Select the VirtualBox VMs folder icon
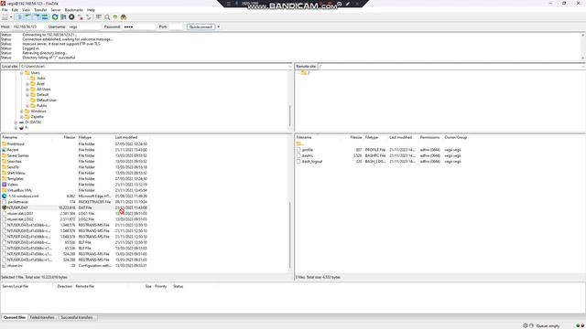 pyautogui.click(x=4, y=190)
